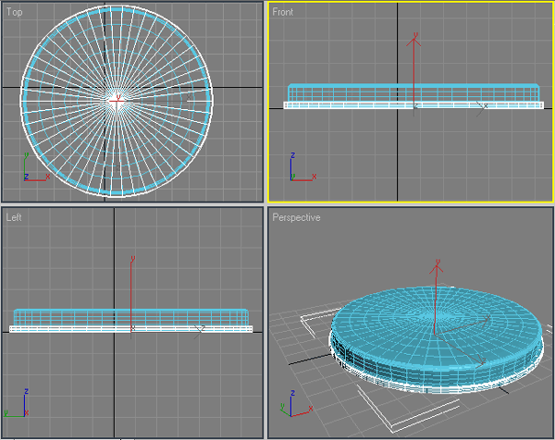Click the transform gizmo center in Top viewport
The image size is (555, 440).
pyautogui.click(x=117, y=101)
